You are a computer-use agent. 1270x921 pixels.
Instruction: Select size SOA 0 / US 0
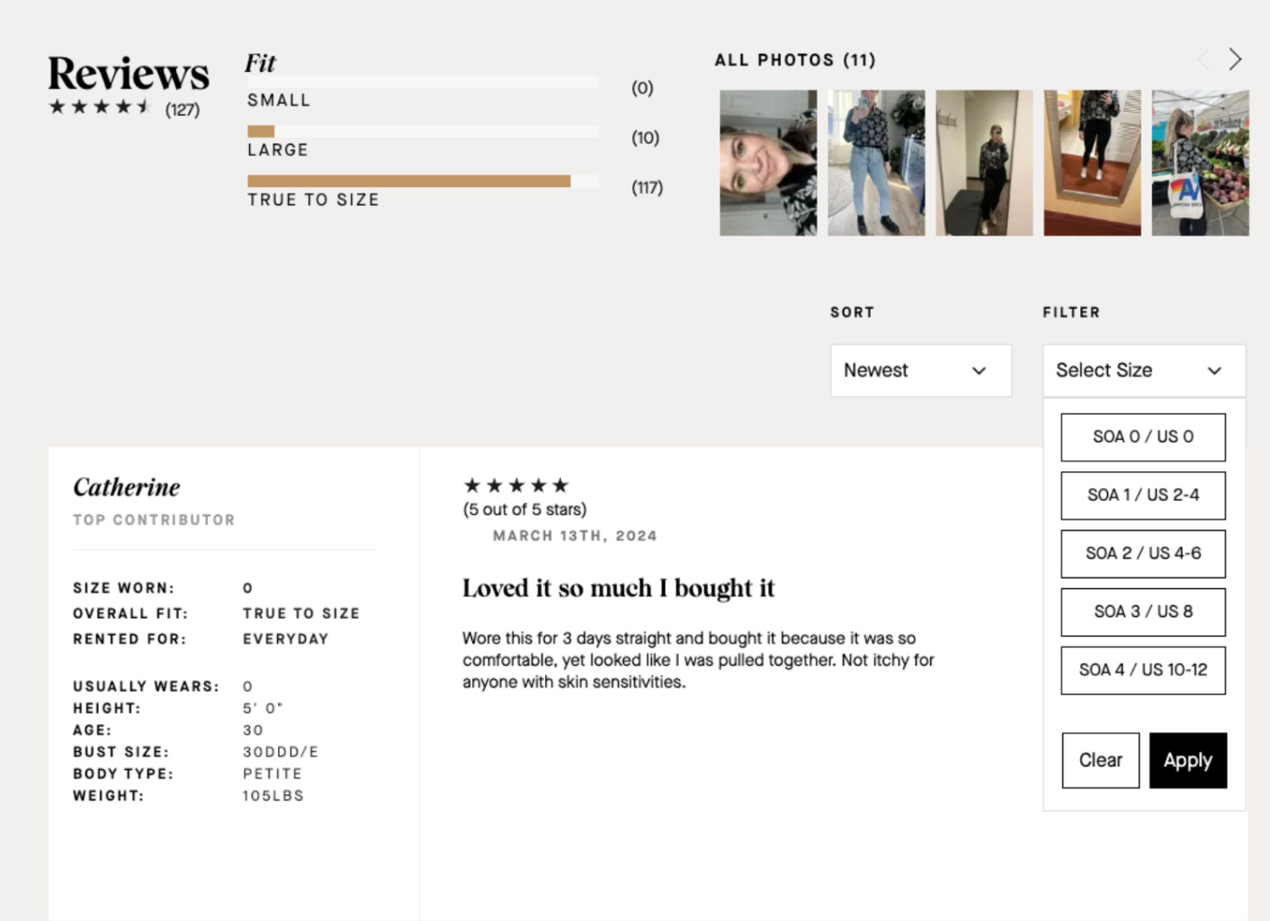pyautogui.click(x=1142, y=437)
